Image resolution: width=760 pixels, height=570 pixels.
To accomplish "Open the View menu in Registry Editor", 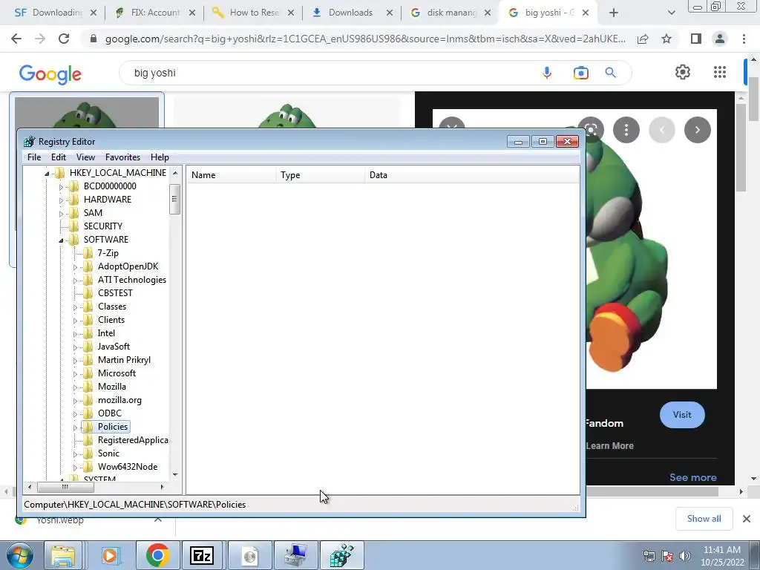I will pos(85,157).
